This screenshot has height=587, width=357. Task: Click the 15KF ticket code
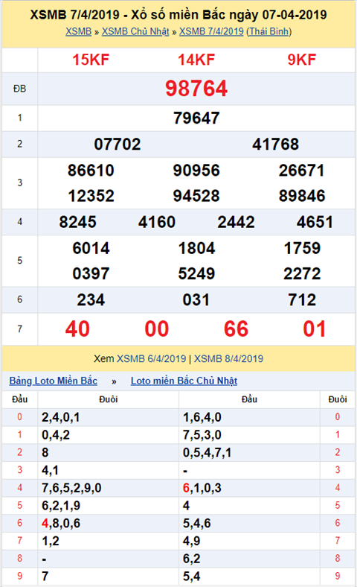pyautogui.click(x=91, y=60)
